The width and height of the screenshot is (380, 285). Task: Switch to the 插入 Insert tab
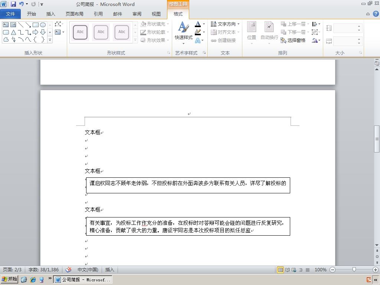50,14
